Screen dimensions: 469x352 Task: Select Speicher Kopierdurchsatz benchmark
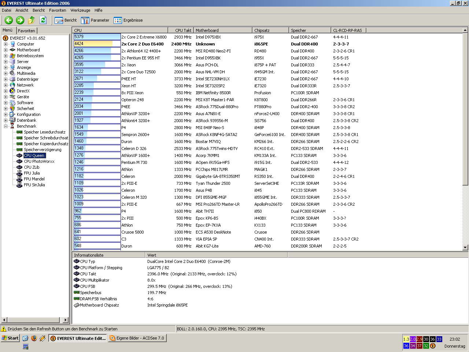[46, 144]
